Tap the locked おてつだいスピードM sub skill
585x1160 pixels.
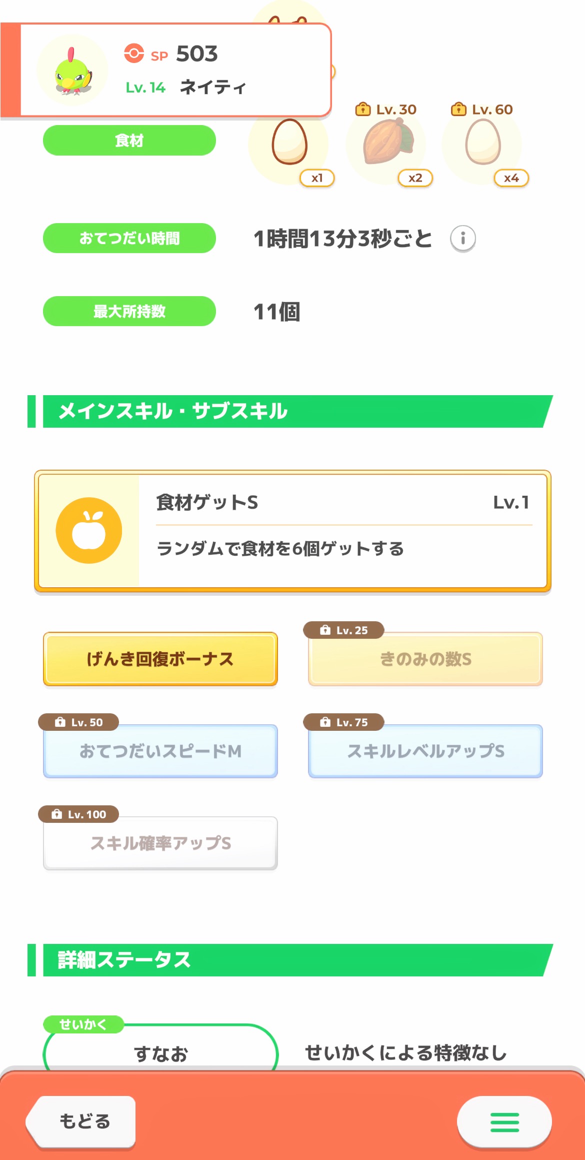coord(160,751)
